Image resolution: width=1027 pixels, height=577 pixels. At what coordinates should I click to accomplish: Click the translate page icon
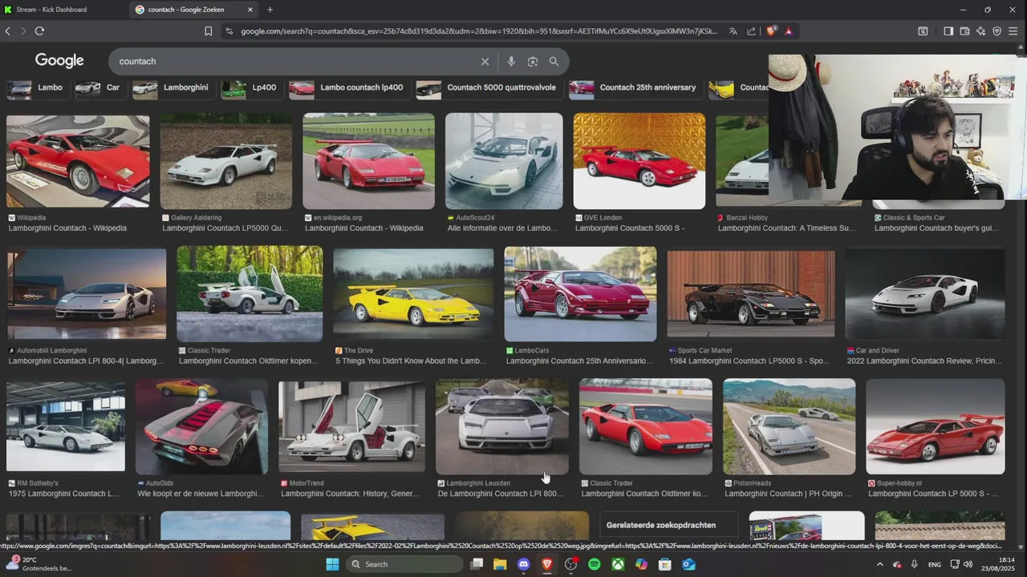pyautogui.click(x=733, y=31)
